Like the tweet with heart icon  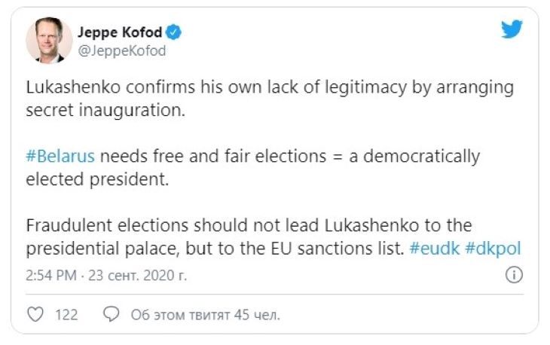(35, 315)
